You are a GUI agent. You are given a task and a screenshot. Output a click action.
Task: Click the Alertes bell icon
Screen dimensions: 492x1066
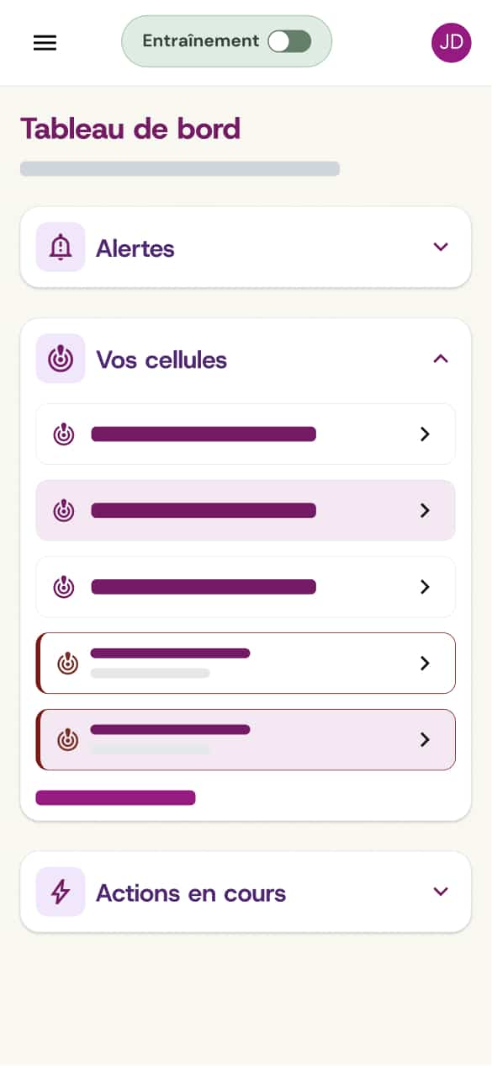tap(60, 247)
